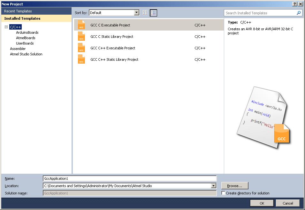Click the disabled Solution name field
Screen dimensions: 305x210
[130, 193]
